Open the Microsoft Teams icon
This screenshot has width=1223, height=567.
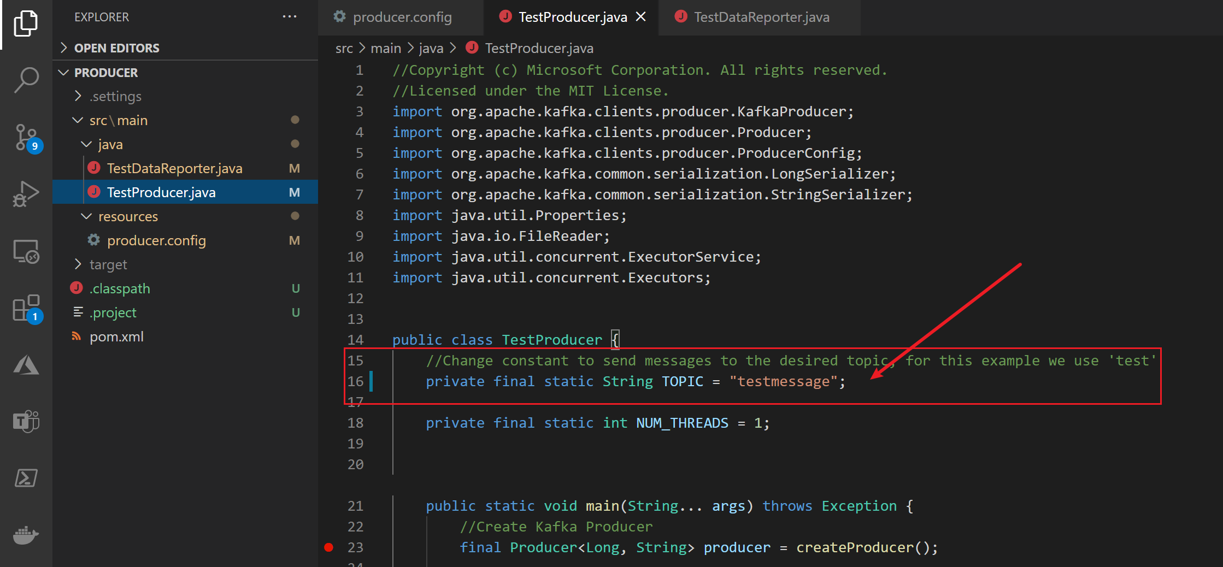[26, 421]
